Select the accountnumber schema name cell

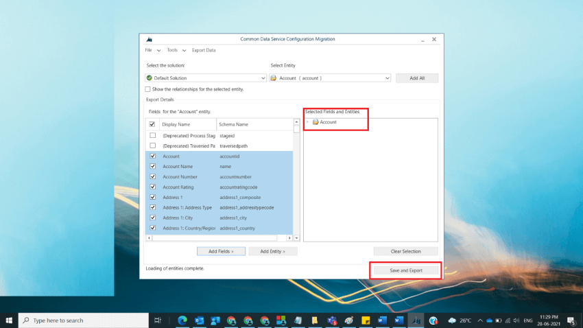(x=235, y=176)
